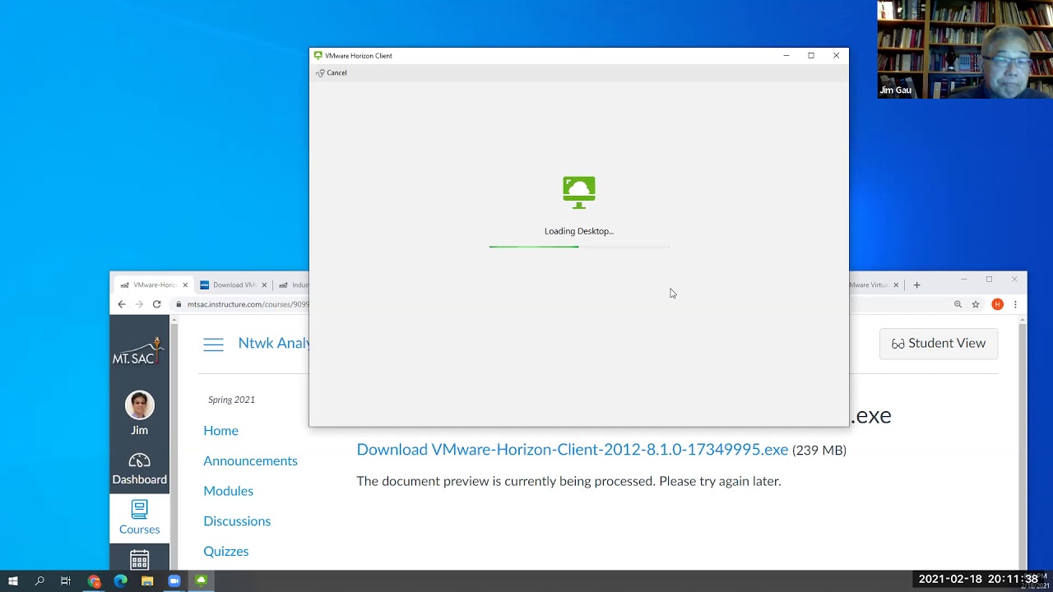Open Microsoft Edge from taskbar

120,581
